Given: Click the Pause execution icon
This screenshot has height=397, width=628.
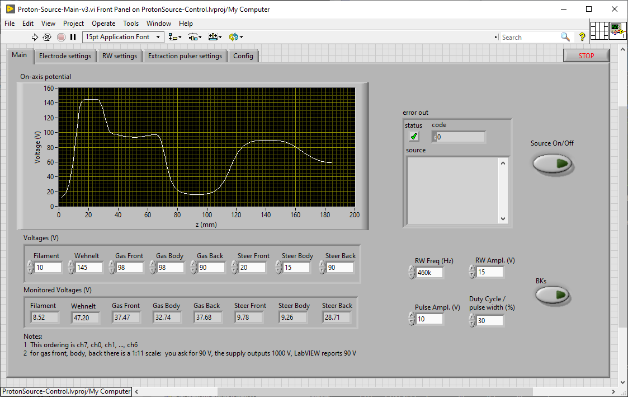Looking at the screenshot, I should [73, 38].
